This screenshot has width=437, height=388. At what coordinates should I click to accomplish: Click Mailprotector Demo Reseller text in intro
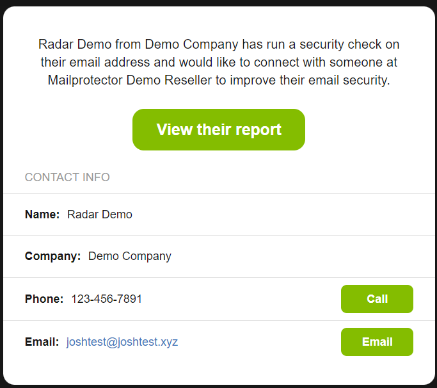[130, 80]
